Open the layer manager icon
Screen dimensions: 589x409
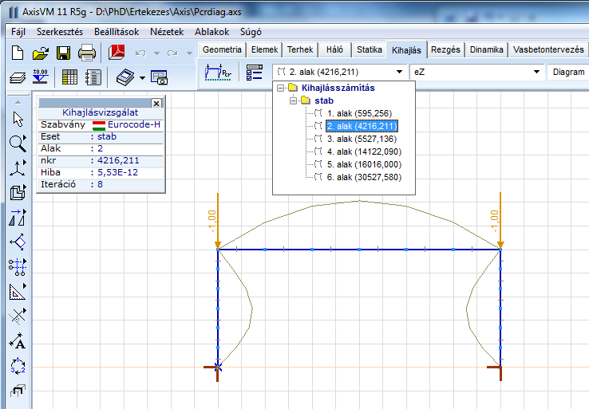pos(18,77)
